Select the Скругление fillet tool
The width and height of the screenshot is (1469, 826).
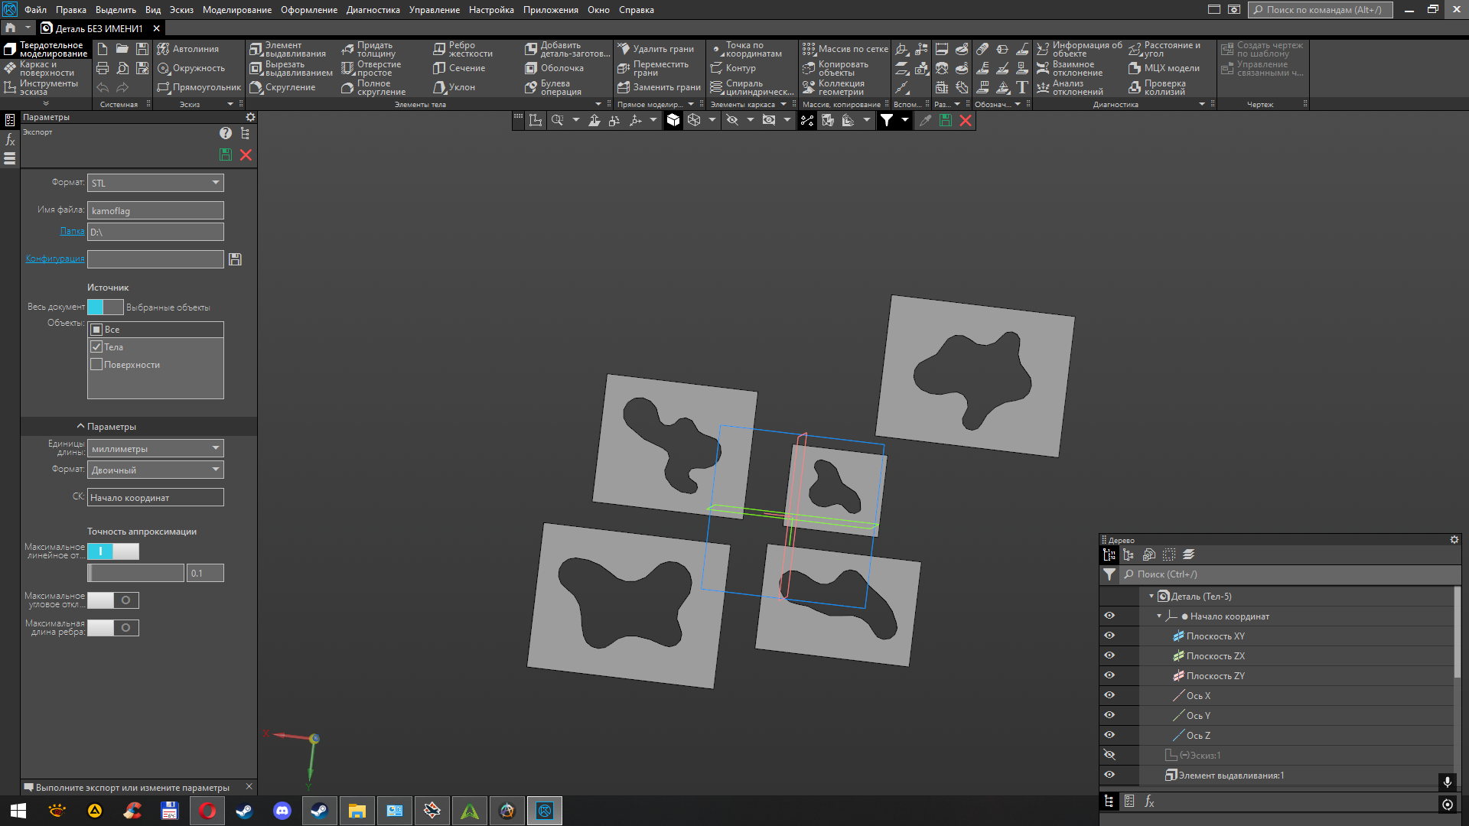[x=282, y=87]
